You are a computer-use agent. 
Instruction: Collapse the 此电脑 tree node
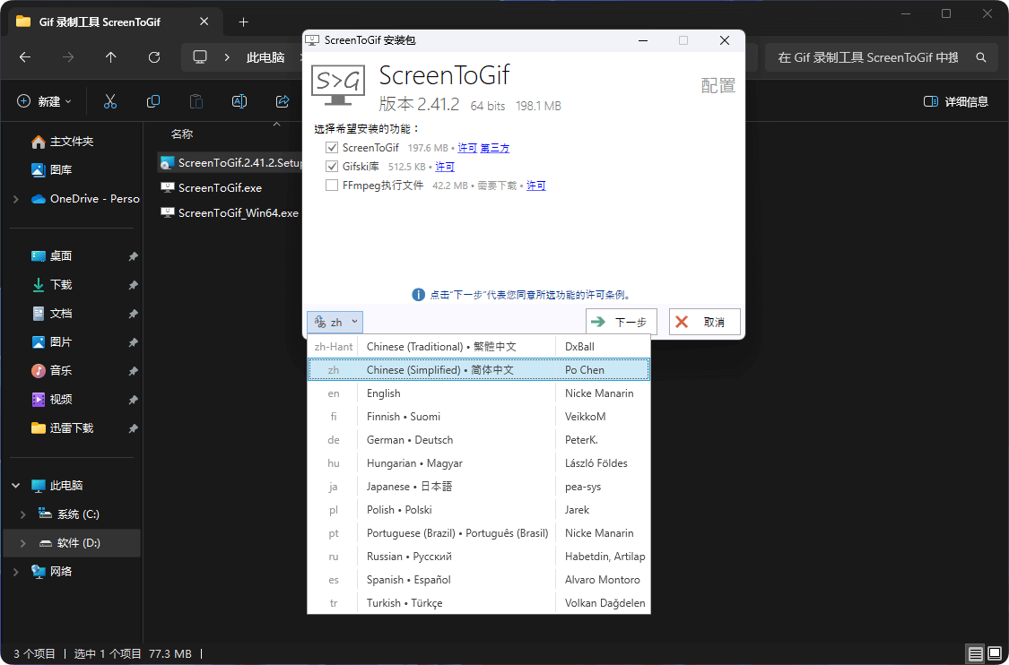pos(16,486)
